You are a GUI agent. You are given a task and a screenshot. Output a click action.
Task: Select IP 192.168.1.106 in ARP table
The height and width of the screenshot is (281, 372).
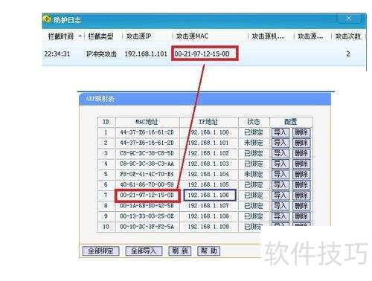coord(208,196)
